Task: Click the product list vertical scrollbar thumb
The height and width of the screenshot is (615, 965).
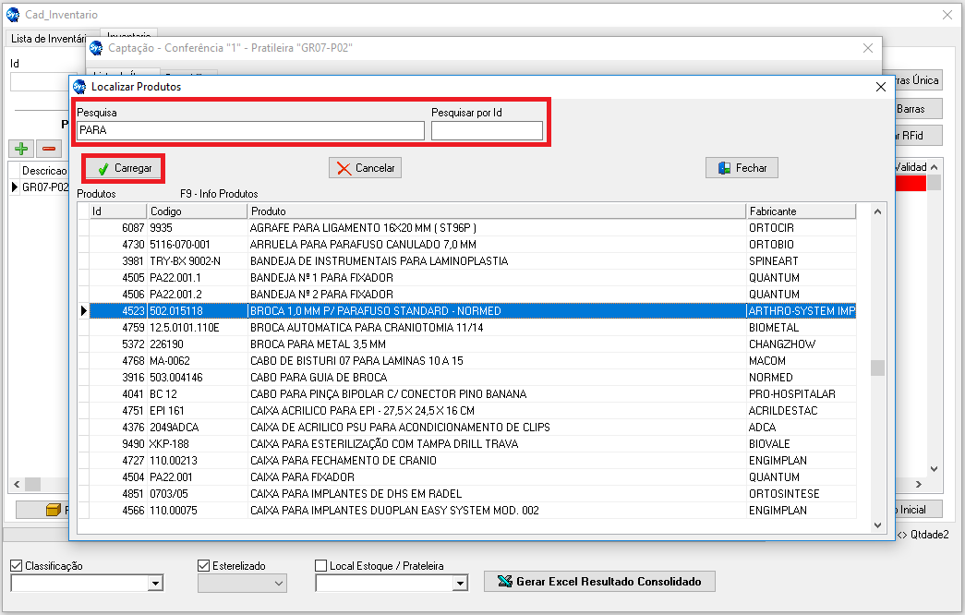Action: tap(877, 368)
